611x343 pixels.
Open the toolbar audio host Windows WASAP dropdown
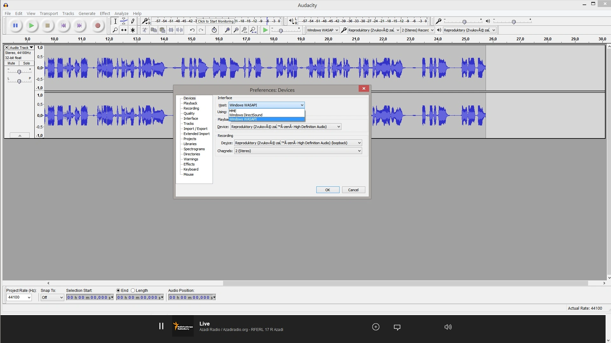click(x=322, y=30)
